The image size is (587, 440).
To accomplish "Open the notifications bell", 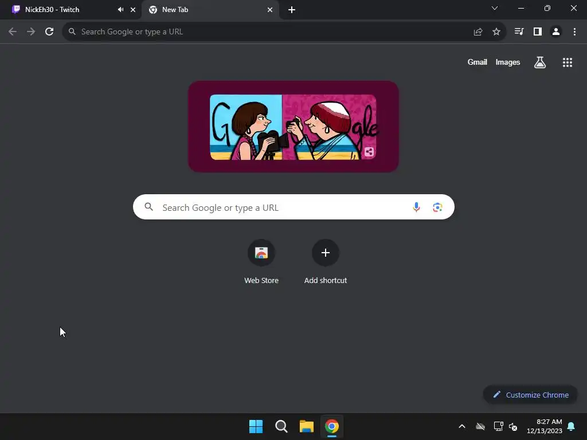I will (572, 426).
